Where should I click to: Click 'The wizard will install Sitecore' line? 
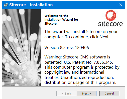(73, 32)
